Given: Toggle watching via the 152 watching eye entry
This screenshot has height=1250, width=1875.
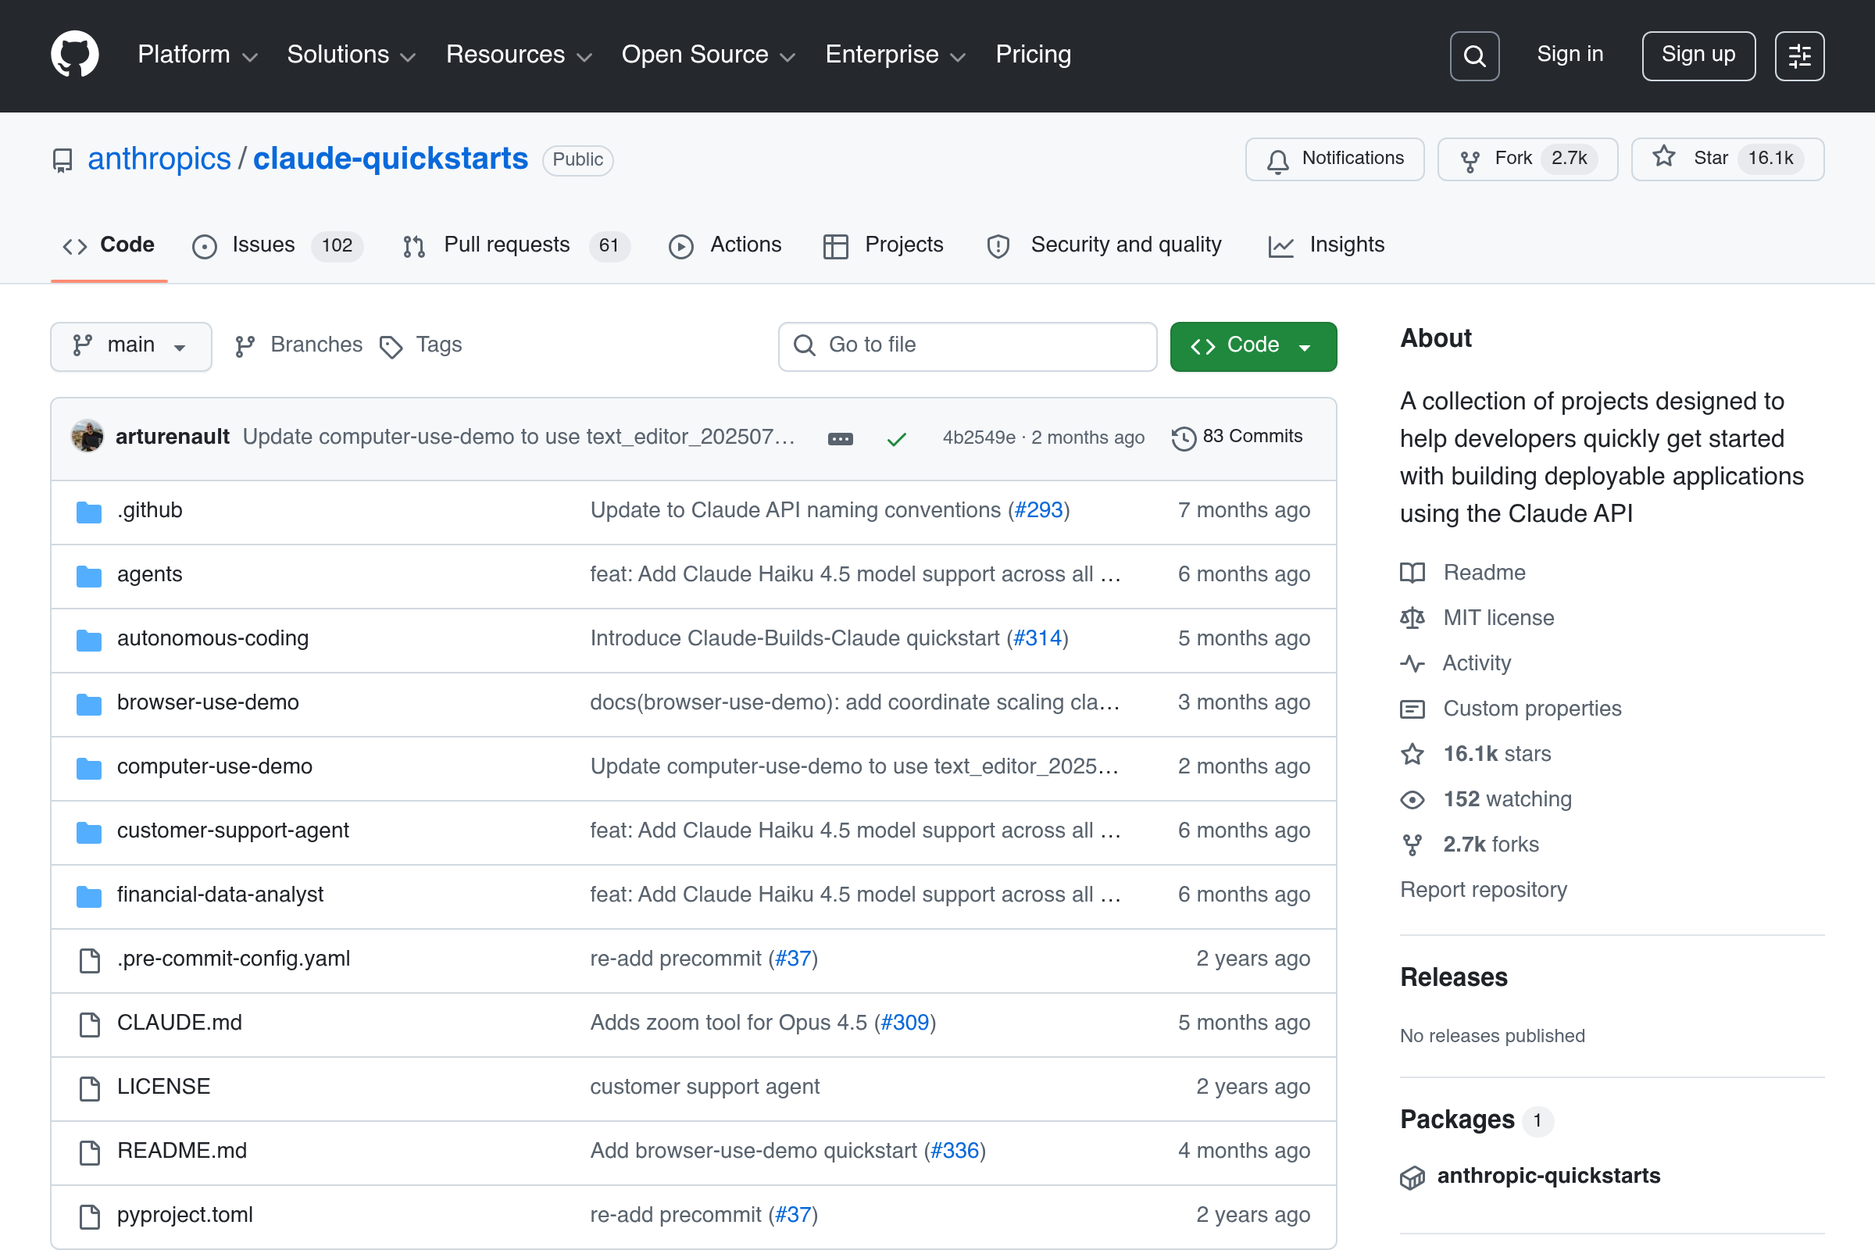Looking at the screenshot, I should pyautogui.click(x=1507, y=798).
